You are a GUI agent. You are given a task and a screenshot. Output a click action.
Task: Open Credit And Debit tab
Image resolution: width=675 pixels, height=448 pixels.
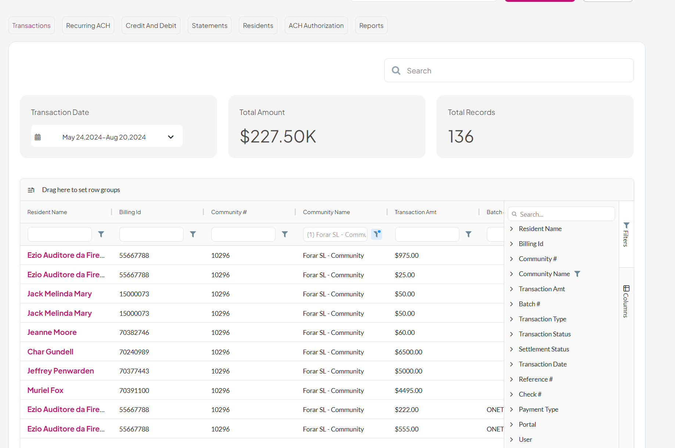151,26
